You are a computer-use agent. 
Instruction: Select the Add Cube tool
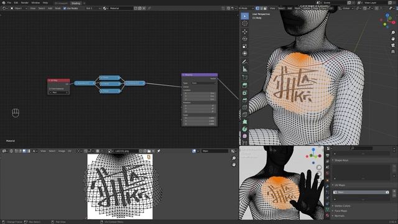tap(244, 77)
